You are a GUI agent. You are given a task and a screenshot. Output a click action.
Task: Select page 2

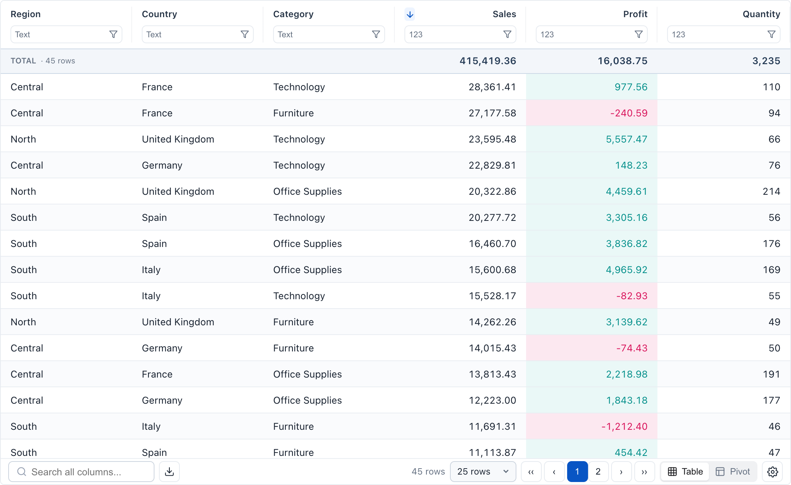point(598,472)
